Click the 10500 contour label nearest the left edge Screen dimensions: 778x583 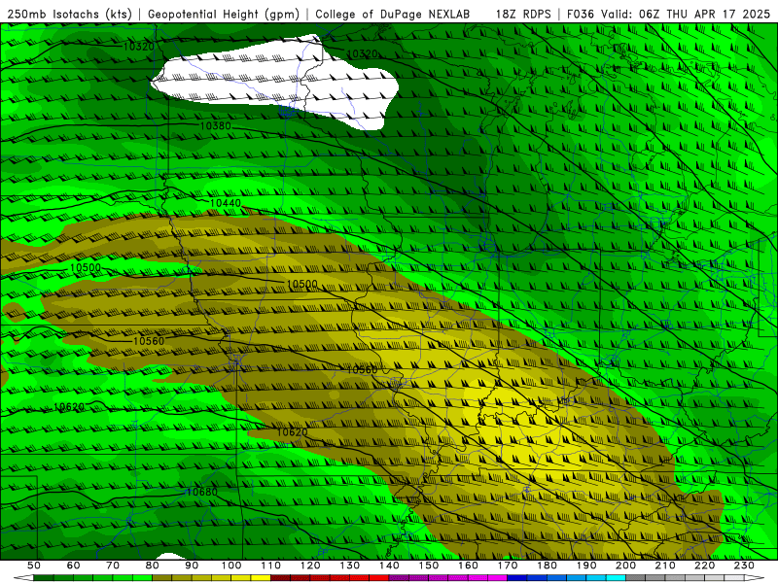tap(86, 268)
